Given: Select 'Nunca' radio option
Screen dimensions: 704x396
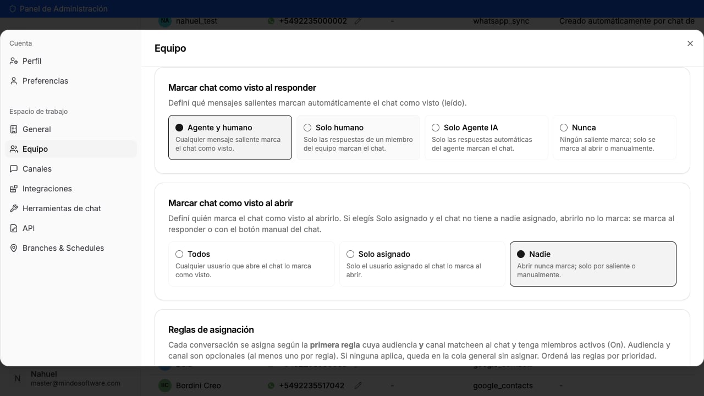Looking at the screenshot, I should click(x=614, y=137).
